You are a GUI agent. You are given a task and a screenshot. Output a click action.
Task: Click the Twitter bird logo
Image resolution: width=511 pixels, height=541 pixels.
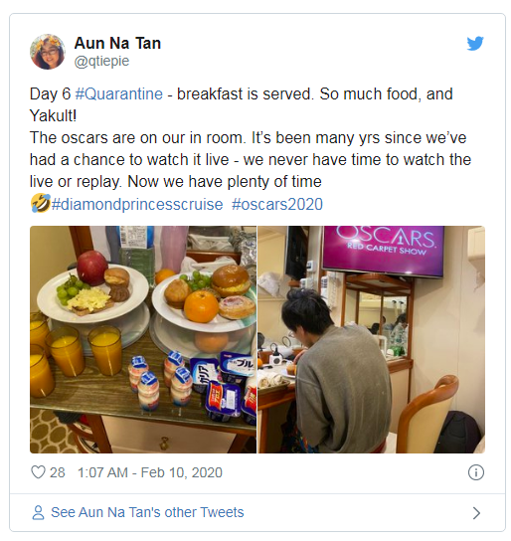pyautogui.click(x=475, y=44)
